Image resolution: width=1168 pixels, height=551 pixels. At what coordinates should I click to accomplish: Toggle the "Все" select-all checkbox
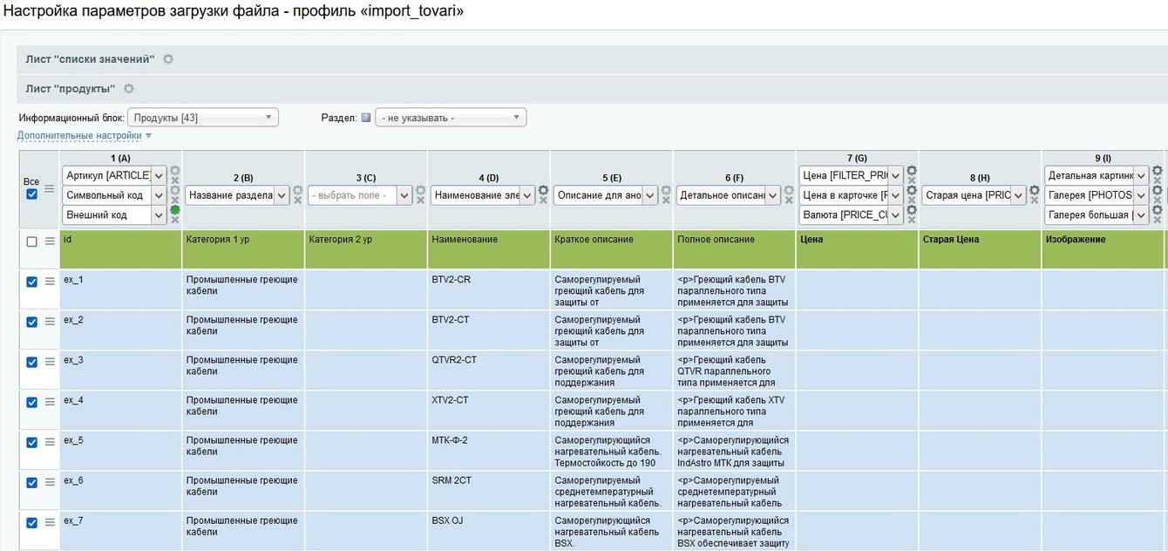[x=31, y=194]
